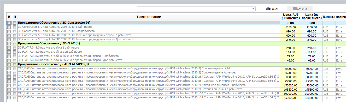Click the 690.00 cell in the прайс-листа price column
Screen dimensions: 346x102
[312, 31]
